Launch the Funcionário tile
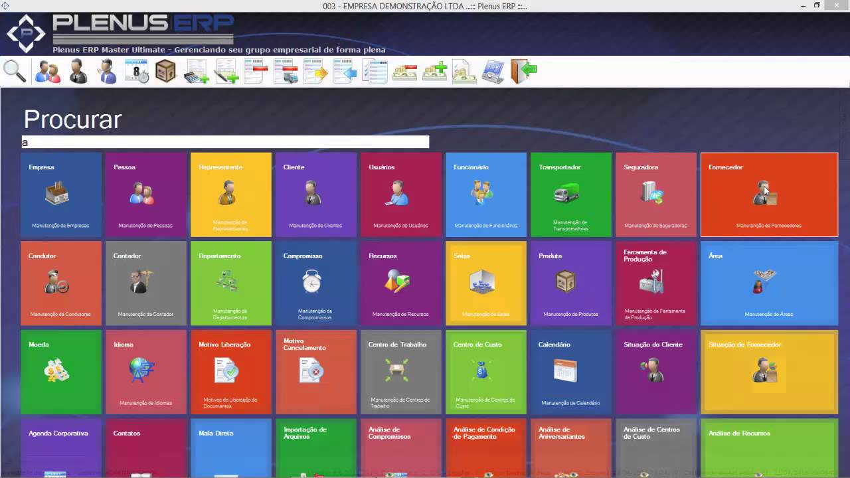Screen dimensions: 850x478 (x=486, y=195)
